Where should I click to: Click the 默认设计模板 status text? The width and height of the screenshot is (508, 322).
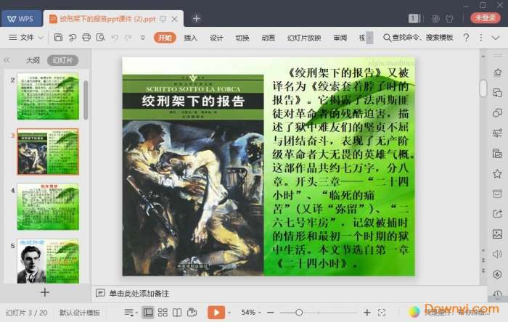click(80, 313)
